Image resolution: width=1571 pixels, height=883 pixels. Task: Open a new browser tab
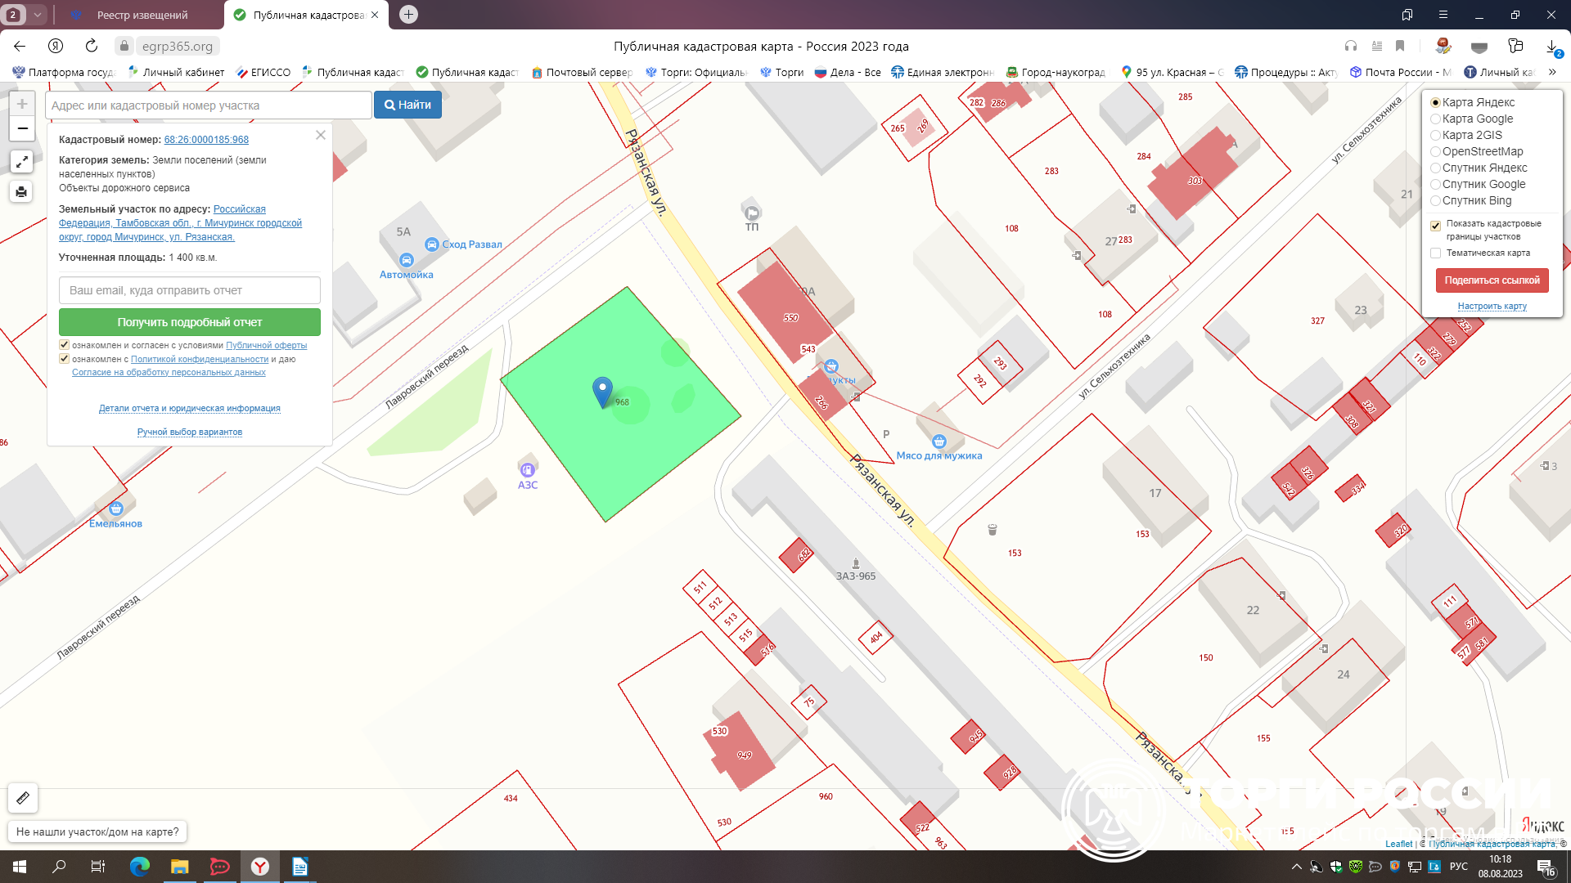click(408, 14)
